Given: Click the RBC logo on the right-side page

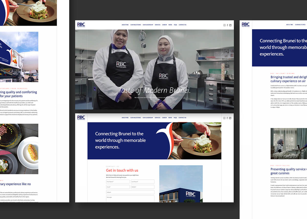Looking at the screenshot, I should point(246,25).
